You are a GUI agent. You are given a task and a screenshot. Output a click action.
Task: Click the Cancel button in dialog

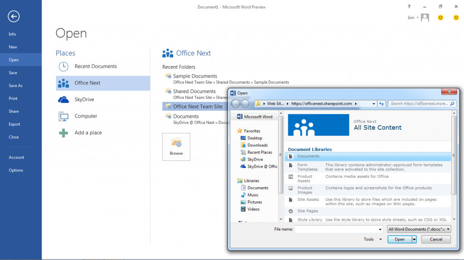coord(436,240)
